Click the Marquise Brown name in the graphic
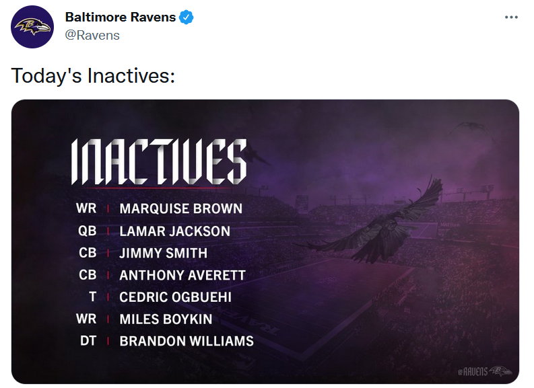Viewport: 534px width, 388px height. click(x=181, y=208)
